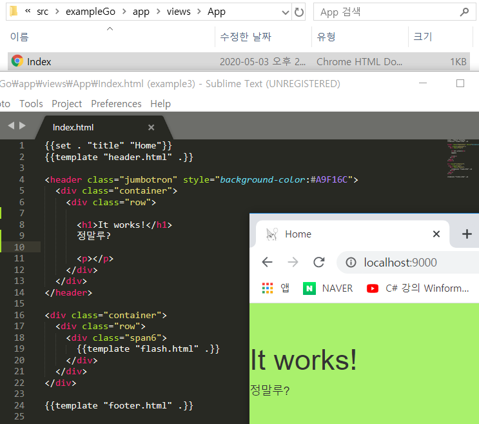Click the It works! heading in browser

click(304, 360)
